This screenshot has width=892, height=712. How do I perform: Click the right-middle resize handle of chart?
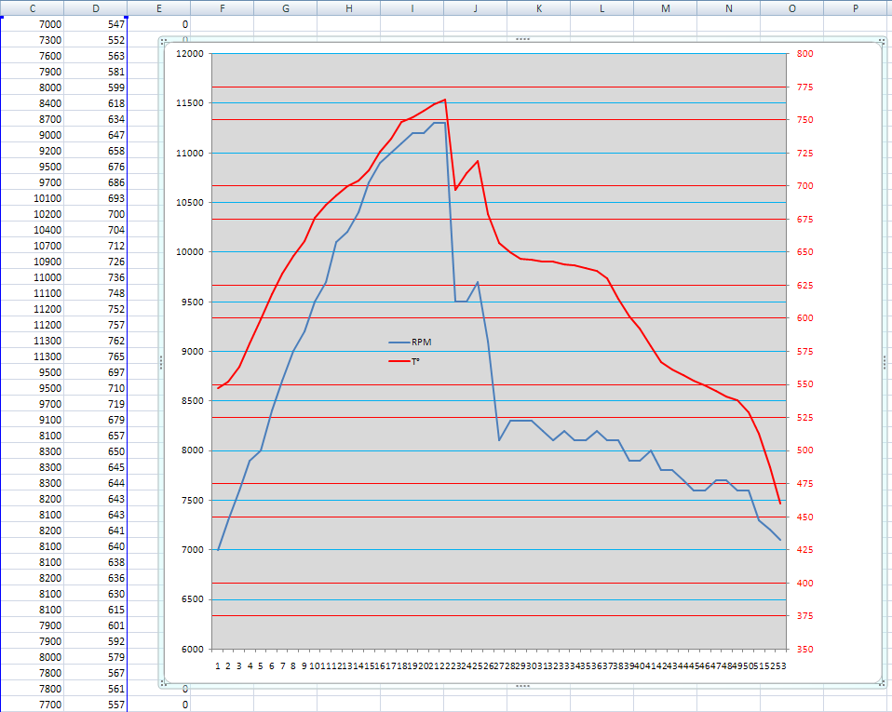(x=885, y=362)
